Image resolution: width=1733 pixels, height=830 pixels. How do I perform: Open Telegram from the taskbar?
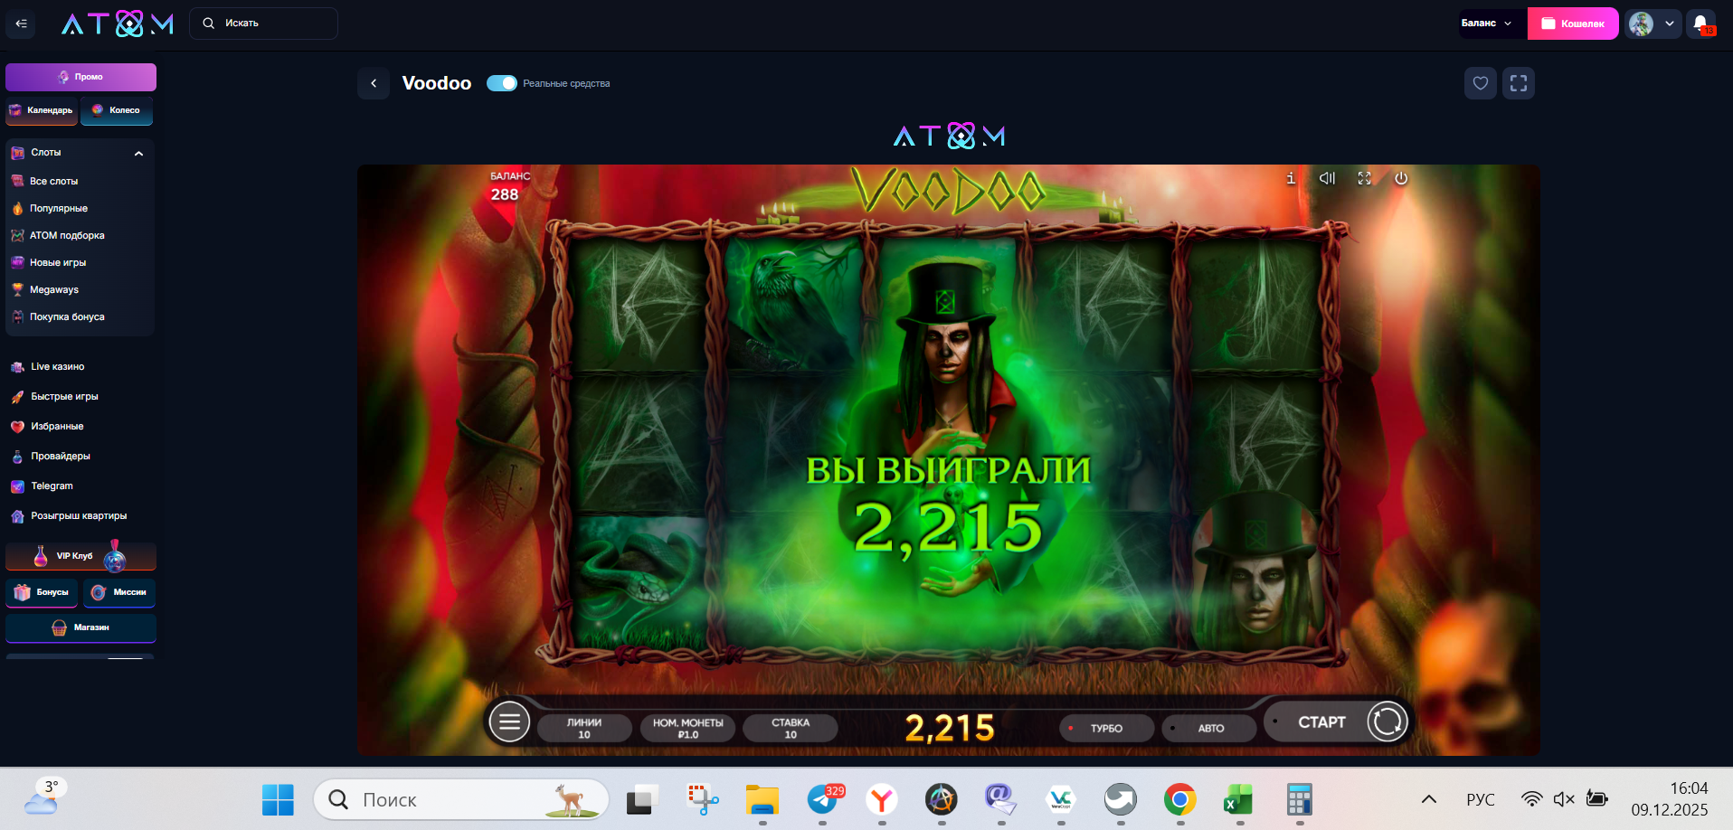[x=823, y=799]
